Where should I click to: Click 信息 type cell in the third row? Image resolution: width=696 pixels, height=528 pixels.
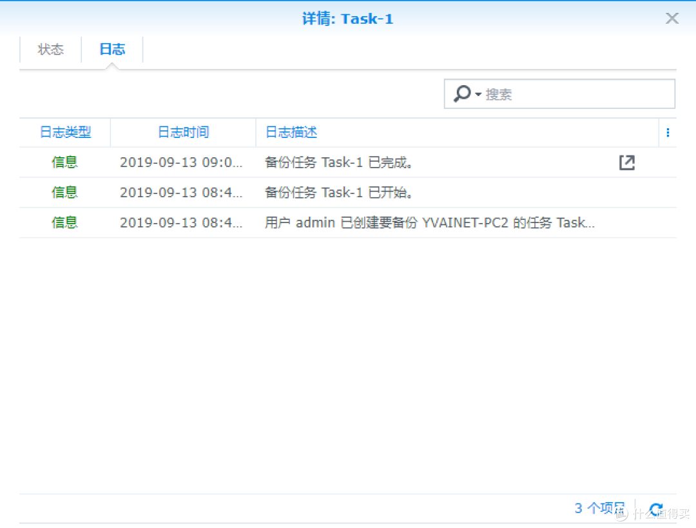64,222
